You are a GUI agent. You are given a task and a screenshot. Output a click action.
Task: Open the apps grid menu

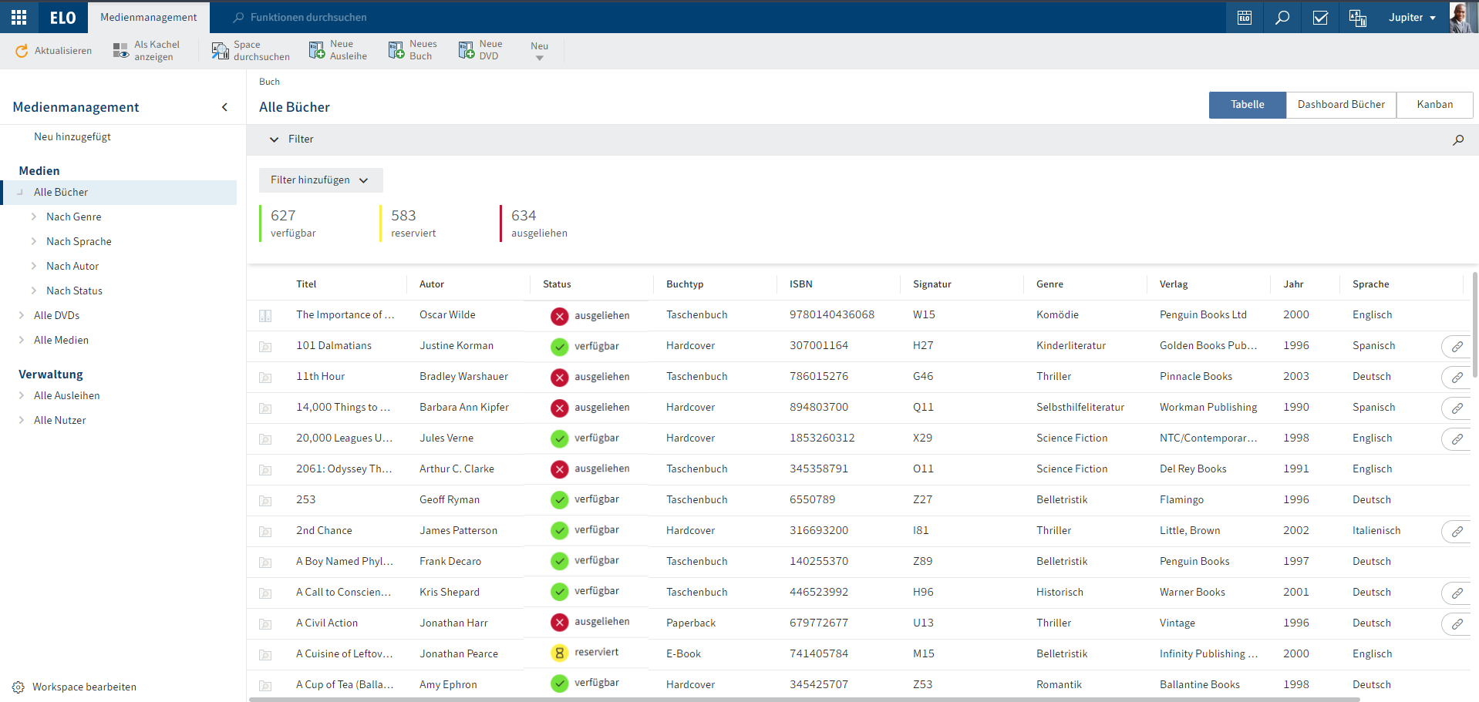coord(19,17)
